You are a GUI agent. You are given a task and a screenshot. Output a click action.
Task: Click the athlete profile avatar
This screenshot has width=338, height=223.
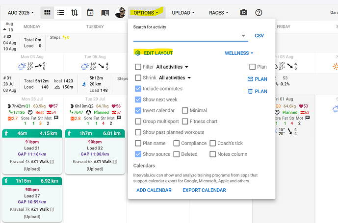tap(120, 12)
